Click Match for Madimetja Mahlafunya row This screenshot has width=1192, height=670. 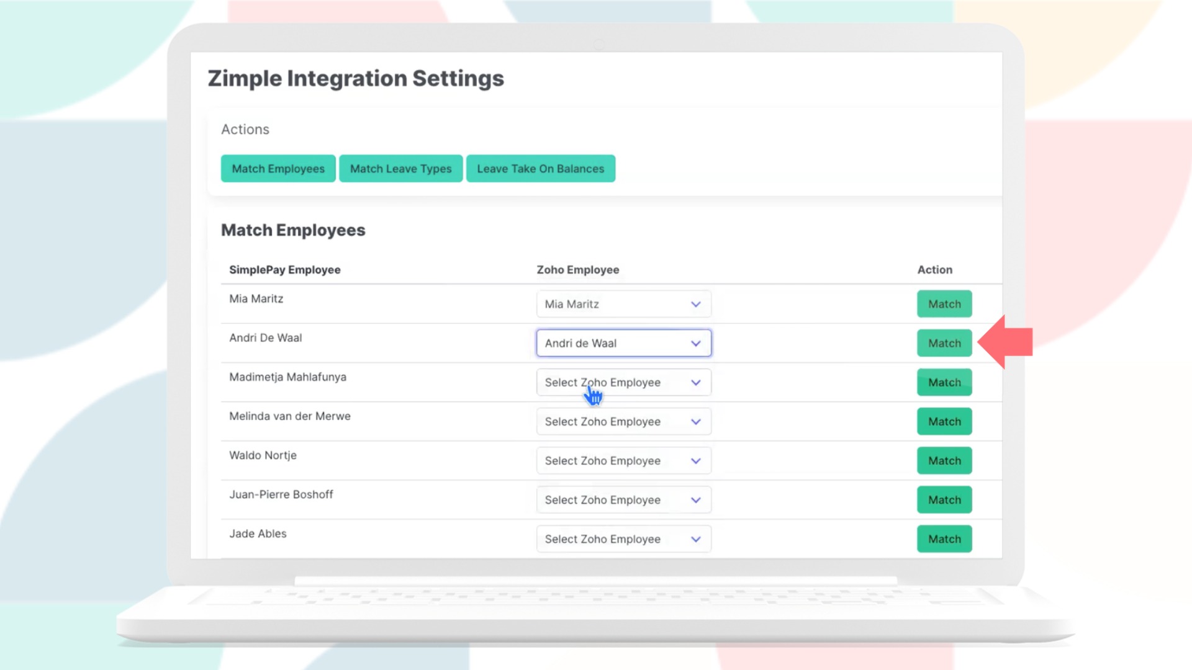(944, 383)
